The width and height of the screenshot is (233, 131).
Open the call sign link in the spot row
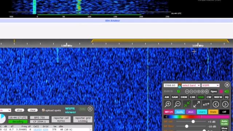pos(37,130)
